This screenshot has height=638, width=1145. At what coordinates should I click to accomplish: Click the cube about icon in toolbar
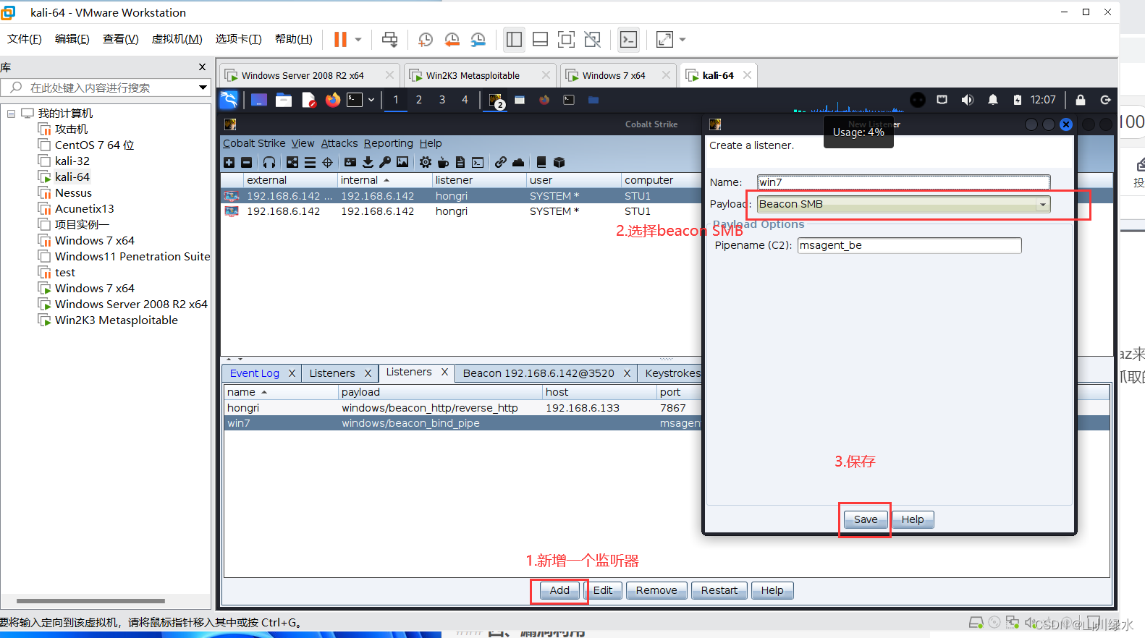click(559, 163)
